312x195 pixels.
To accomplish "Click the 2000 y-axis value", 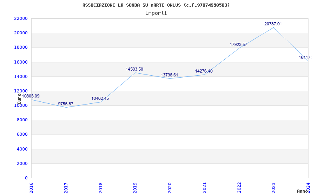I will [x=22, y=163].
